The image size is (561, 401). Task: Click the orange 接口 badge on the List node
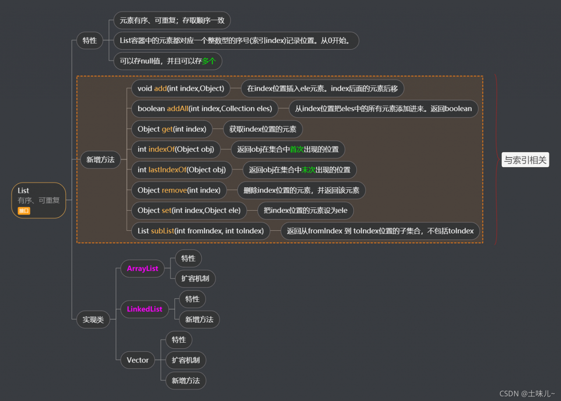(24, 211)
